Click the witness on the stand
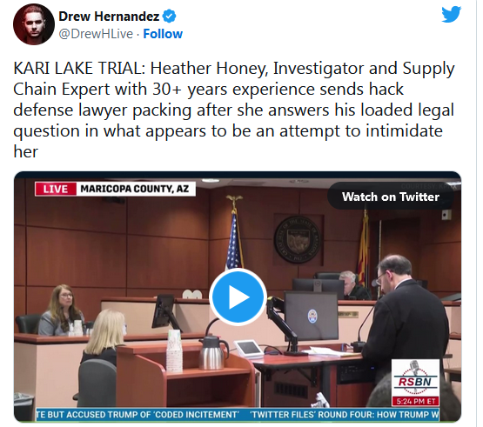This screenshot has height=427, width=483. coord(62,310)
